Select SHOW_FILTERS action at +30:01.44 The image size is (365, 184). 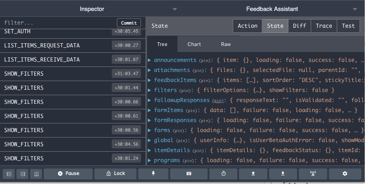coord(73,88)
